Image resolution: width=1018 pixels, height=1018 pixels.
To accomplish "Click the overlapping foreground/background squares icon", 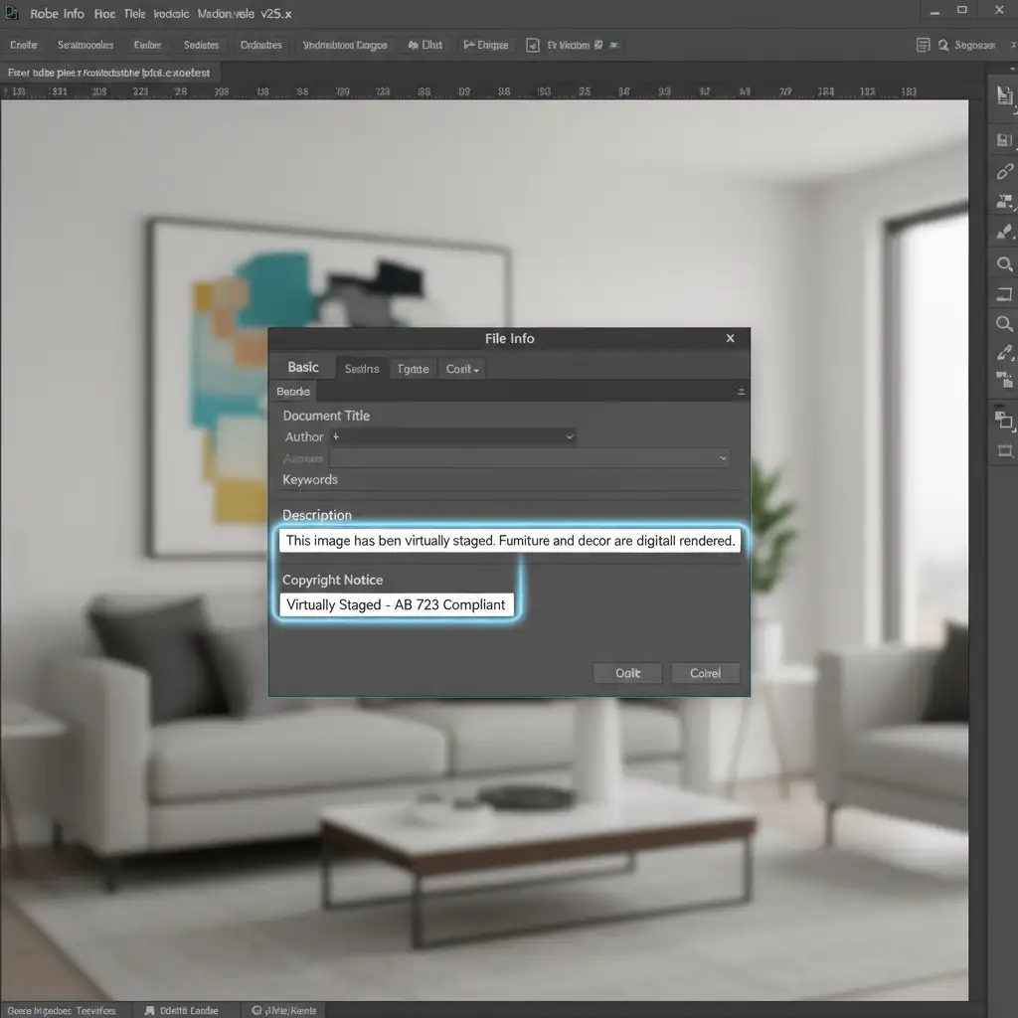I will [x=1004, y=420].
